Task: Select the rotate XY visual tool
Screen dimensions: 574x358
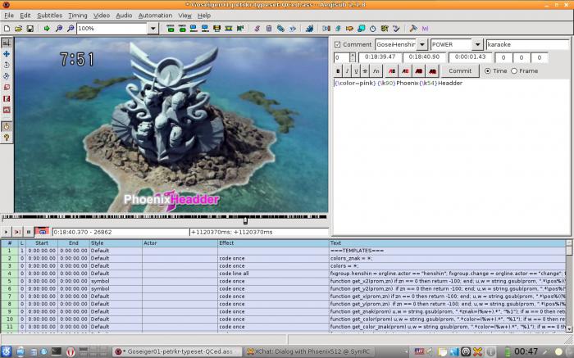Action: (x=7, y=76)
